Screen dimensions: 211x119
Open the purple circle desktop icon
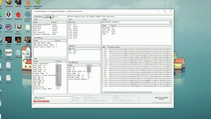pyautogui.click(x=9, y=27)
